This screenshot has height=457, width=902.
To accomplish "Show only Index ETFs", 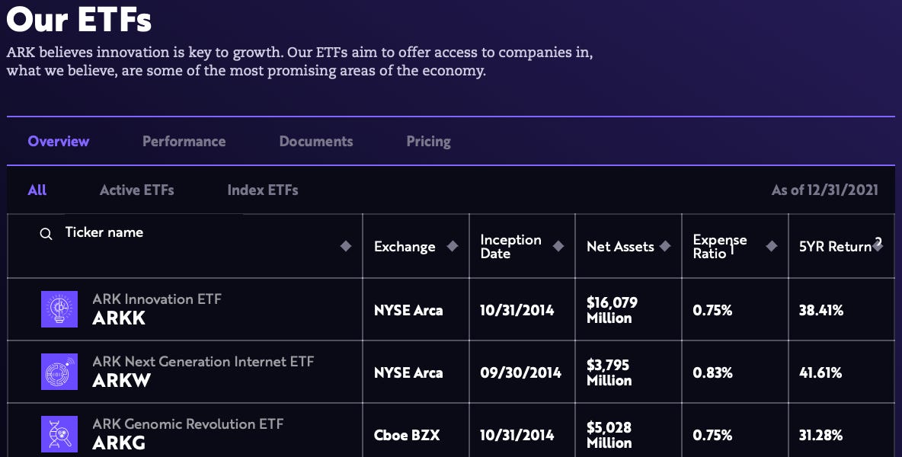I will point(262,190).
